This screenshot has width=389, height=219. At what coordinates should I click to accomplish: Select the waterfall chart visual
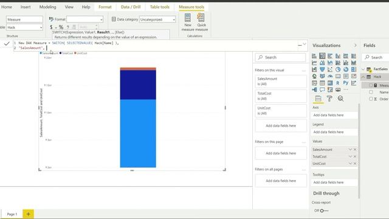click(x=314, y=69)
